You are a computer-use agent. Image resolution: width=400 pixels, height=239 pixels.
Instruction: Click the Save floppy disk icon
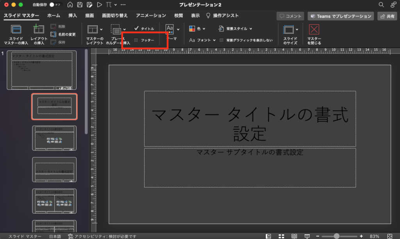80,5
